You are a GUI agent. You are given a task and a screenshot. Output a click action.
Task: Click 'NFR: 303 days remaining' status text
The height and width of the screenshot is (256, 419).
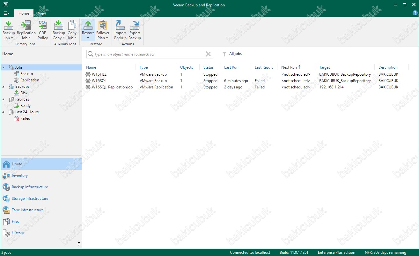(386, 252)
